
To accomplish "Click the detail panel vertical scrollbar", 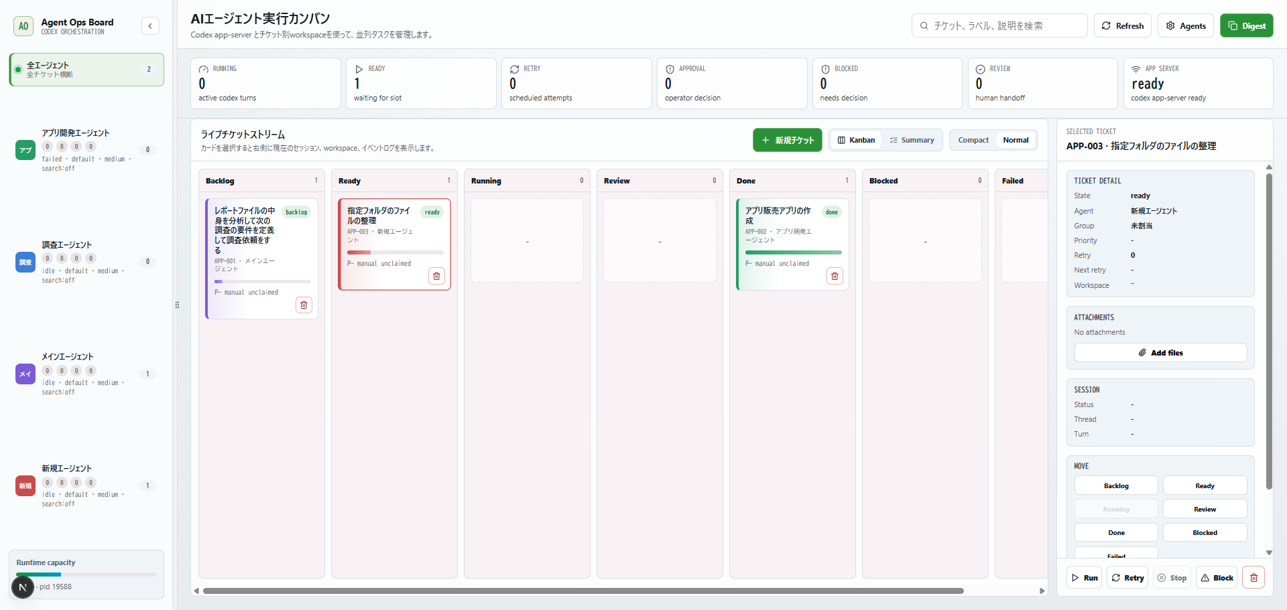I will (1269, 331).
